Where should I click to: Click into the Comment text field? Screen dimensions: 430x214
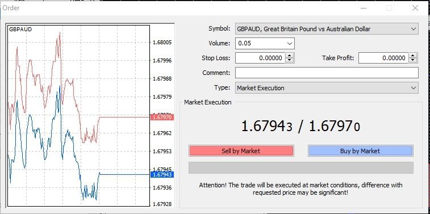pyautogui.click(x=327, y=73)
